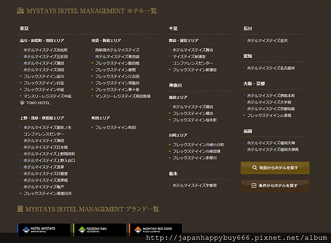Open 西新宿ホテルマイステイズ link

117,50
